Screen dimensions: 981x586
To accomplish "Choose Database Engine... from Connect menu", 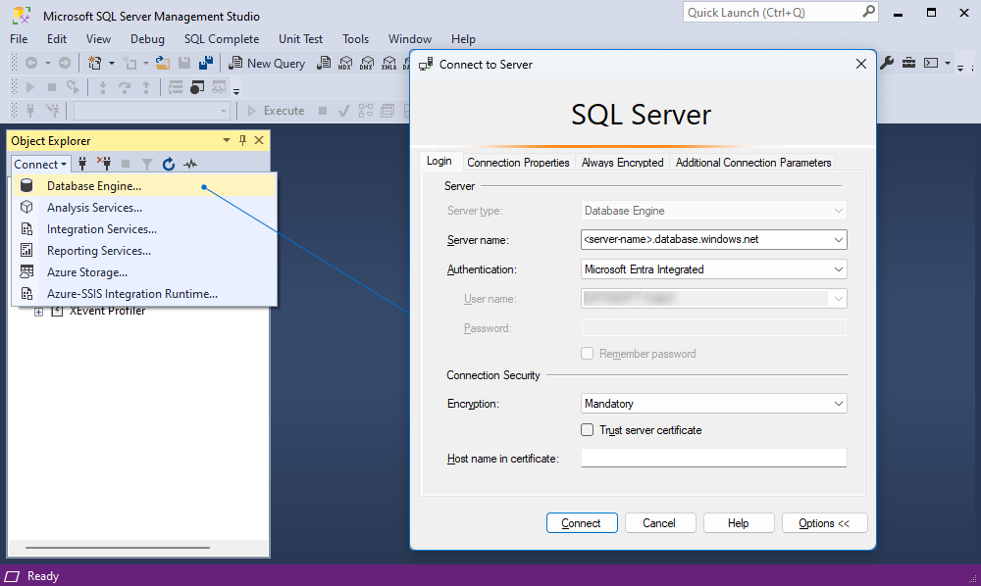I will pyautogui.click(x=144, y=185).
